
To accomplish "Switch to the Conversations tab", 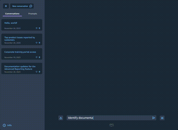I will click(x=12, y=14).
